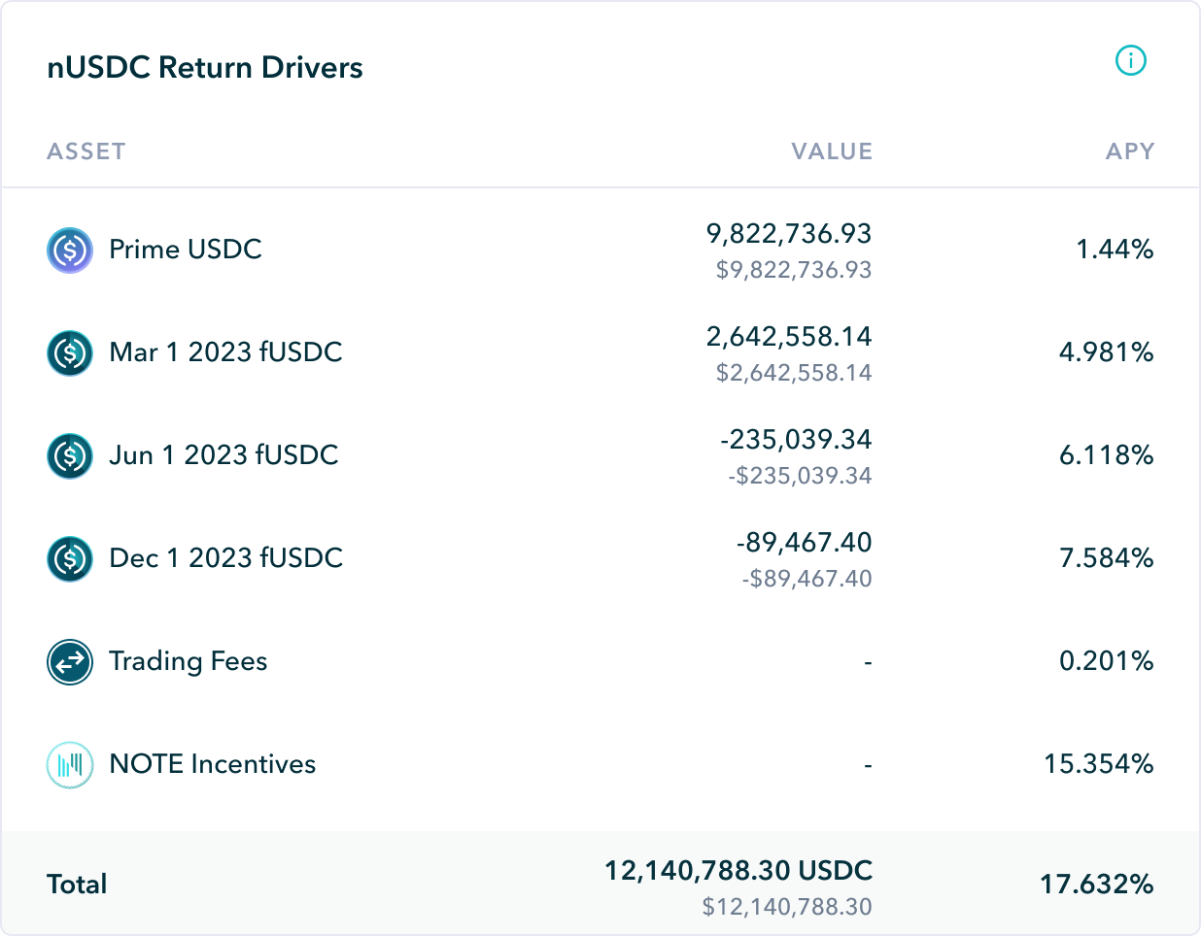Click the 17.632% total APY figure
Screen dimensions: 1201x936
(1103, 884)
